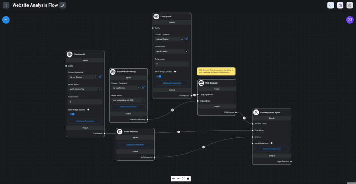Viewport: 356px width, 184px height.
Task: Click the Cache input handle on gpt-3.5-turbo node
Action: pyautogui.click(x=153, y=28)
